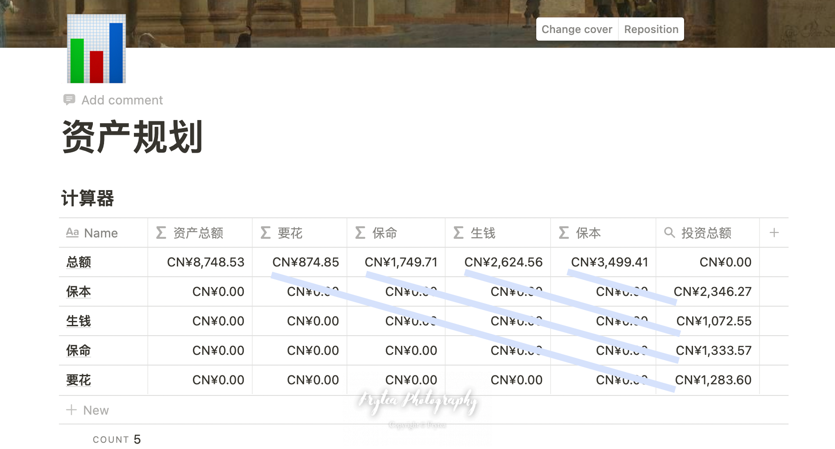Image resolution: width=835 pixels, height=449 pixels.
Task: Open the 要花 row page
Action: tap(79, 380)
